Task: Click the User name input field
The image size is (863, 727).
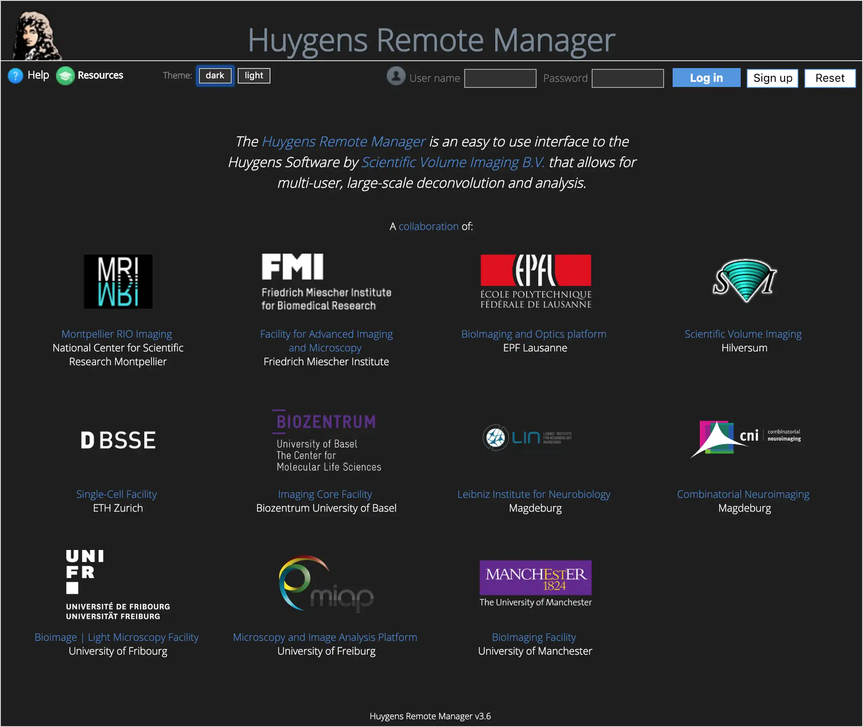Action: tap(500, 78)
